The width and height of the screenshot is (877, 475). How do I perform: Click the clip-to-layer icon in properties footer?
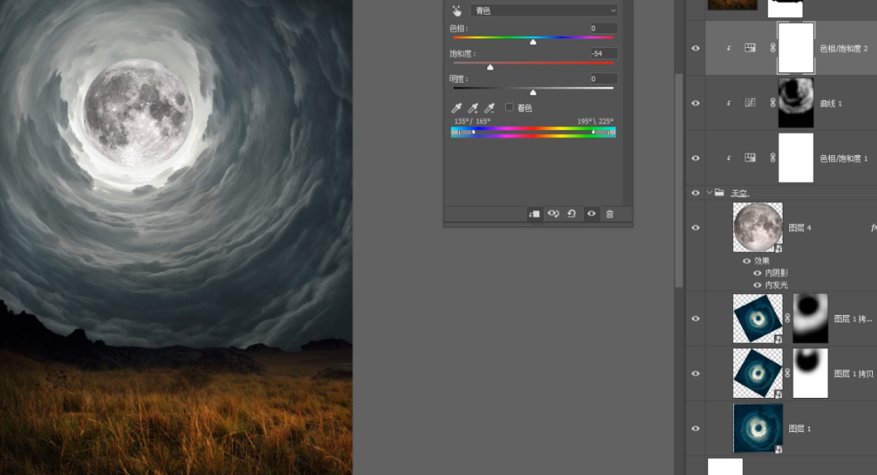[x=534, y=214]
